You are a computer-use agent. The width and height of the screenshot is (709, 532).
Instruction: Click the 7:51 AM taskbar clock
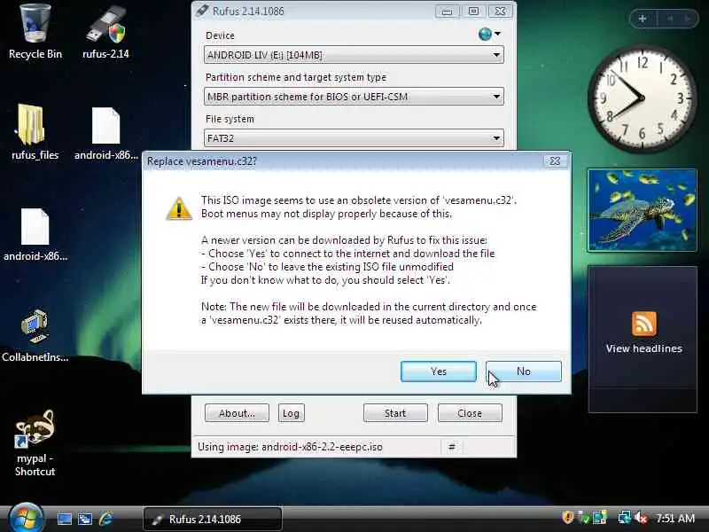[675, 518]
